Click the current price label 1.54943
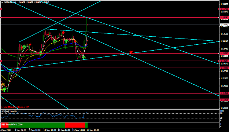Image resolution: width=229 pixels, height=132 pixels. coord(224,25)
